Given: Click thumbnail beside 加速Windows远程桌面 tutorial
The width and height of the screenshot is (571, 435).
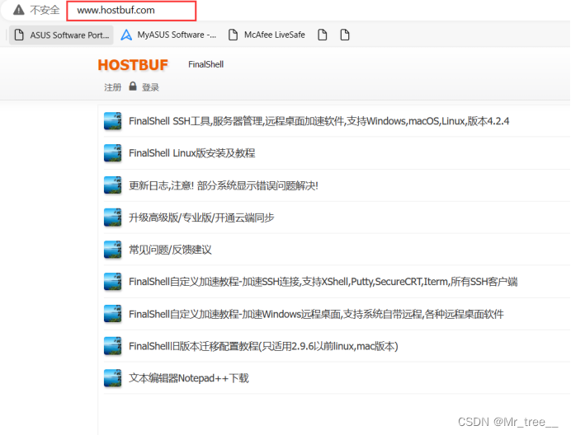Looking at the screenshot, I should (112, 314).
